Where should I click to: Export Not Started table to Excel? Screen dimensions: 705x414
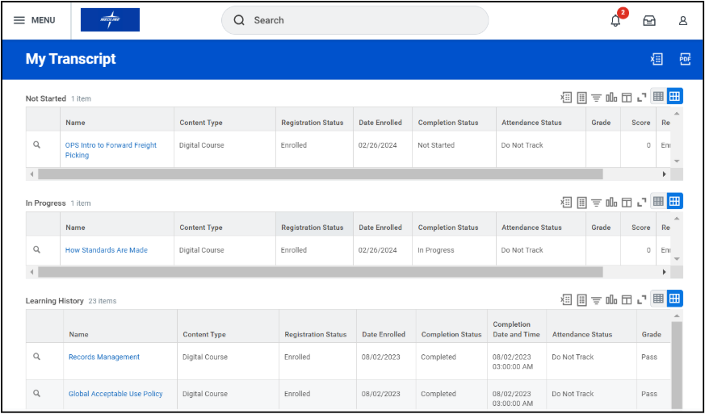click(566, 97)
